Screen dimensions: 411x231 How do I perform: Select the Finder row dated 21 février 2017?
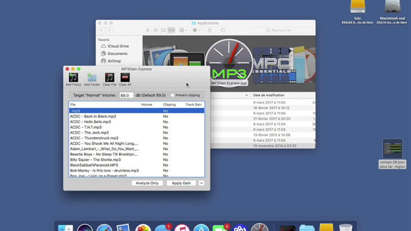(x=262, y=119)
